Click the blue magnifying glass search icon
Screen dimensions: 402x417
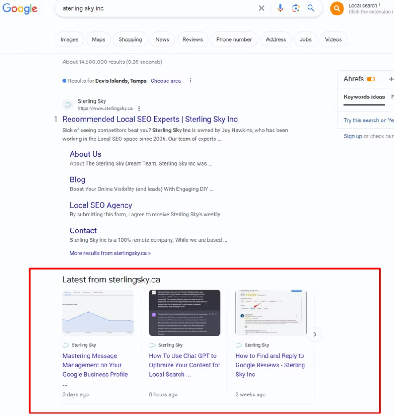point(311,8)
